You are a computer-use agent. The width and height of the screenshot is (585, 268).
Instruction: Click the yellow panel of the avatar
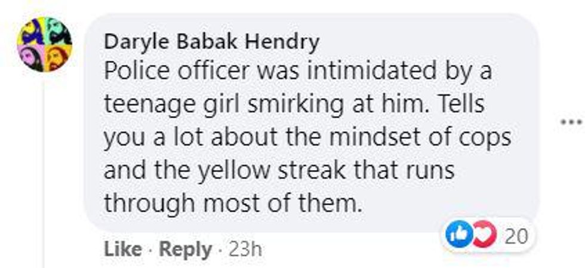pos(30,30)
